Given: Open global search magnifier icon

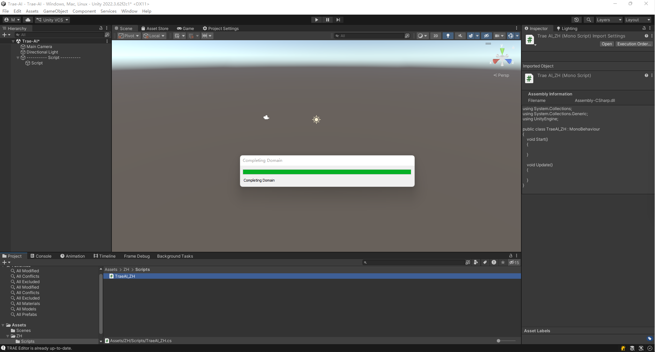Looking at the screenshot, I should 589,20.
